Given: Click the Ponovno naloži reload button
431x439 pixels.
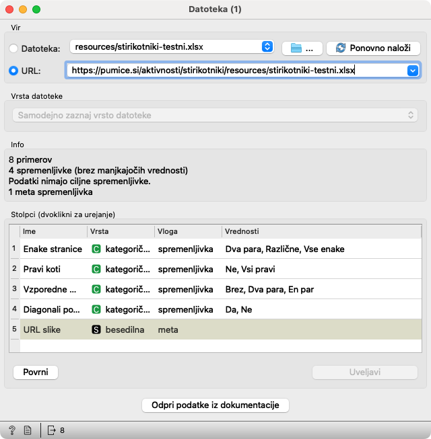Looking at the screenshot, I should [x=374, y=48].
